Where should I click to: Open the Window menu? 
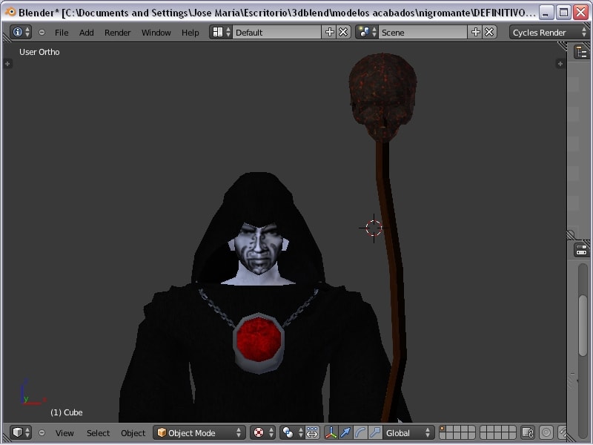(156, 33)
